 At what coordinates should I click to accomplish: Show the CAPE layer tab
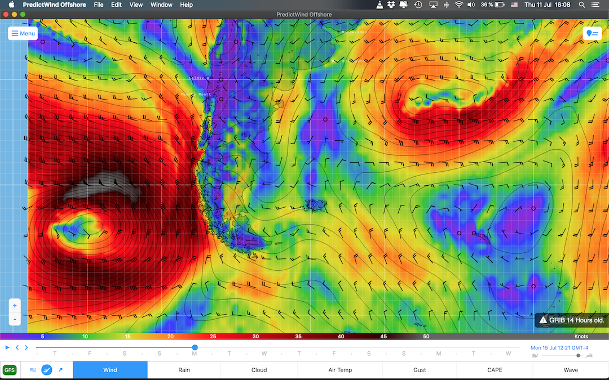tap(495, 370)
